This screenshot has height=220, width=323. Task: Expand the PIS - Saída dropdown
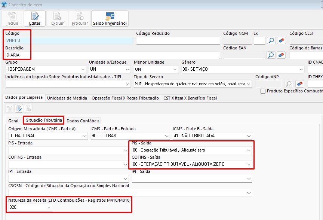[x=249, y=150]
